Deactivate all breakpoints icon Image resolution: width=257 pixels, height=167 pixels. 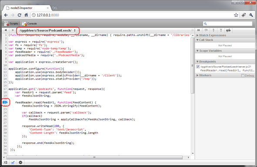click(x=228, y=30)
